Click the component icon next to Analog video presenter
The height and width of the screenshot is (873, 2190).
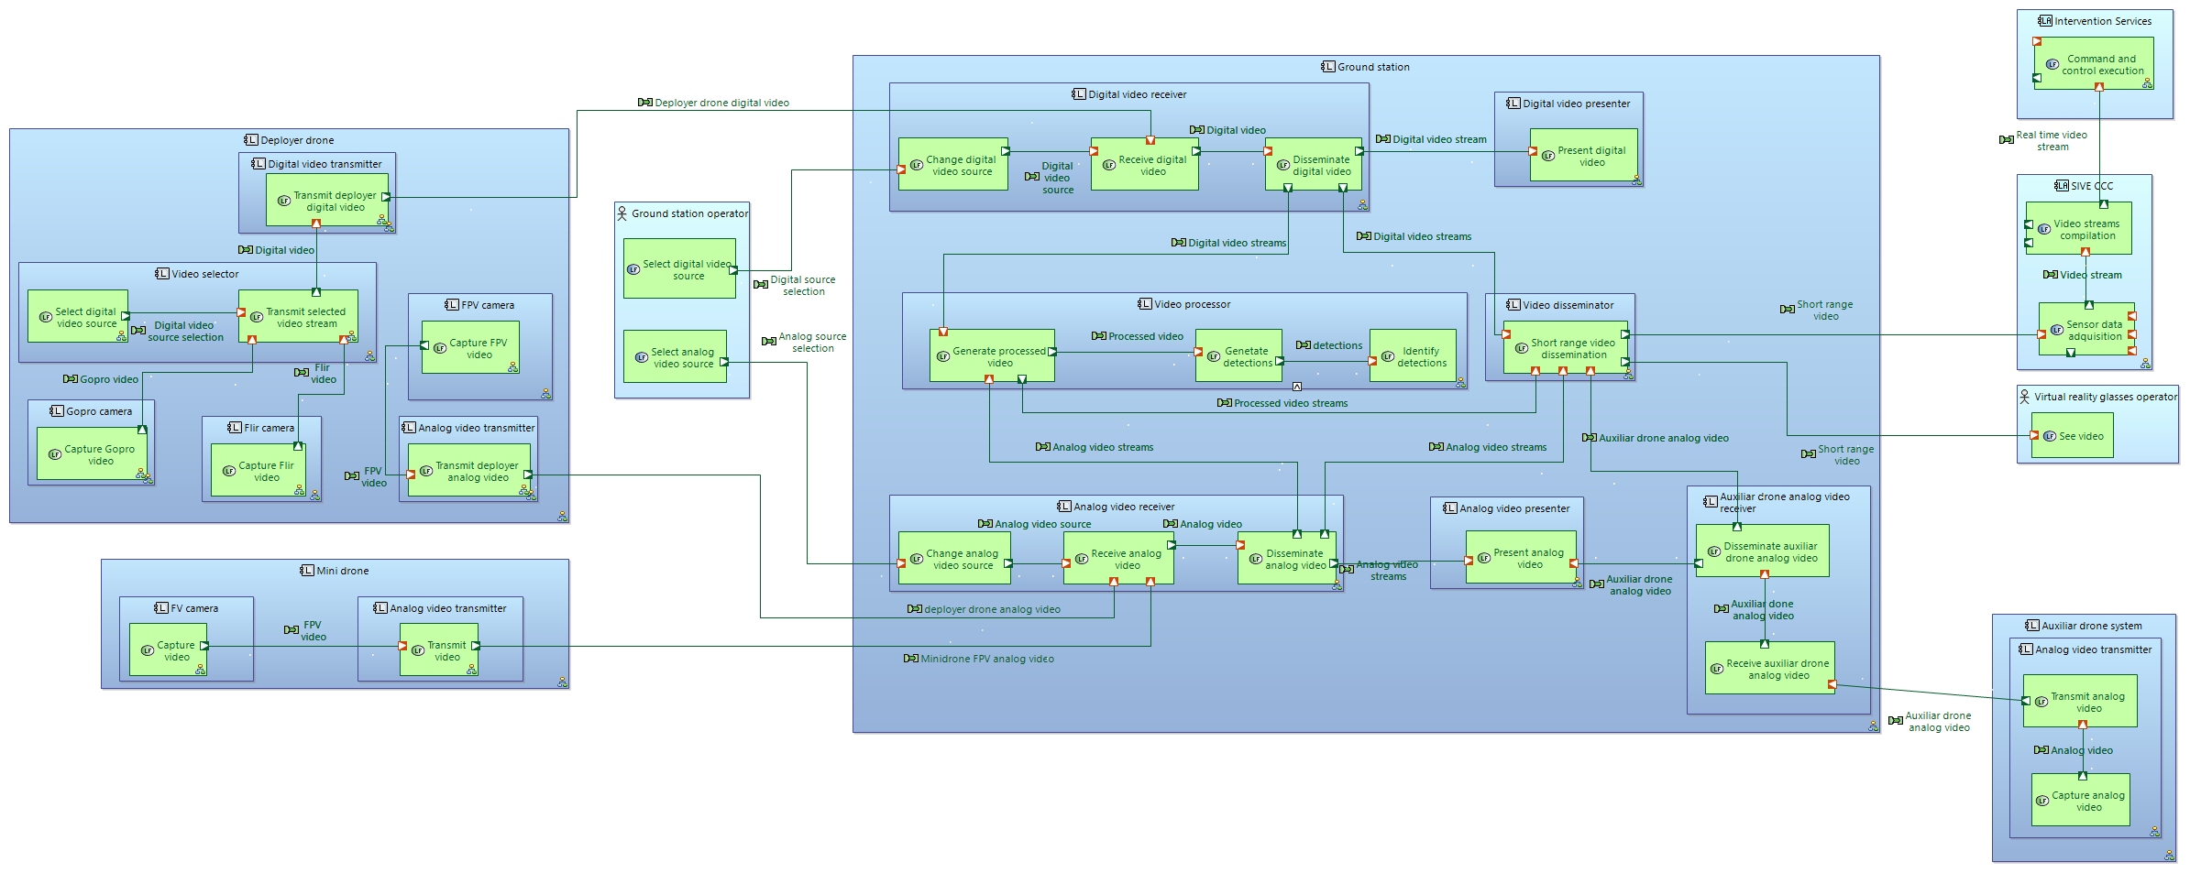(1450, 508)
